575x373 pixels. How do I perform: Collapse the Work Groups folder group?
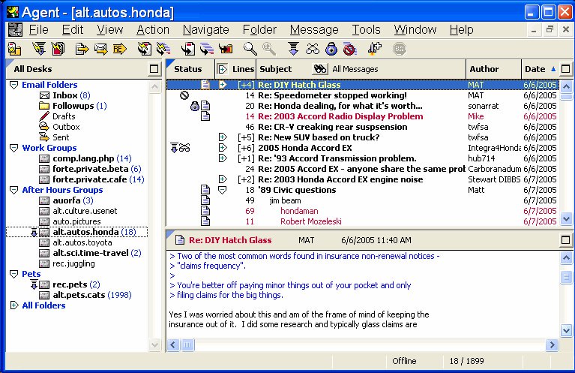tap(14, 149)
